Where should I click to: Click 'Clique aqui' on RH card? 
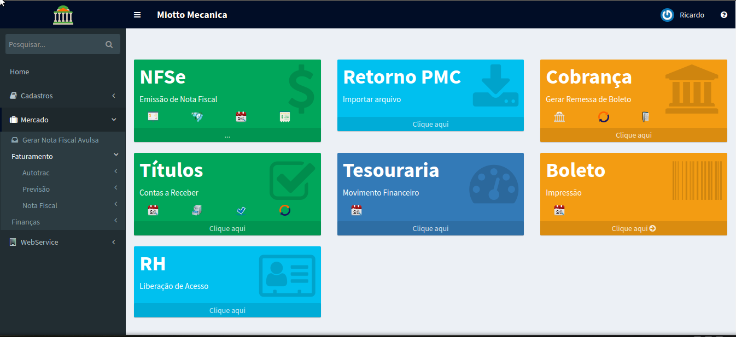pos(227,310)
